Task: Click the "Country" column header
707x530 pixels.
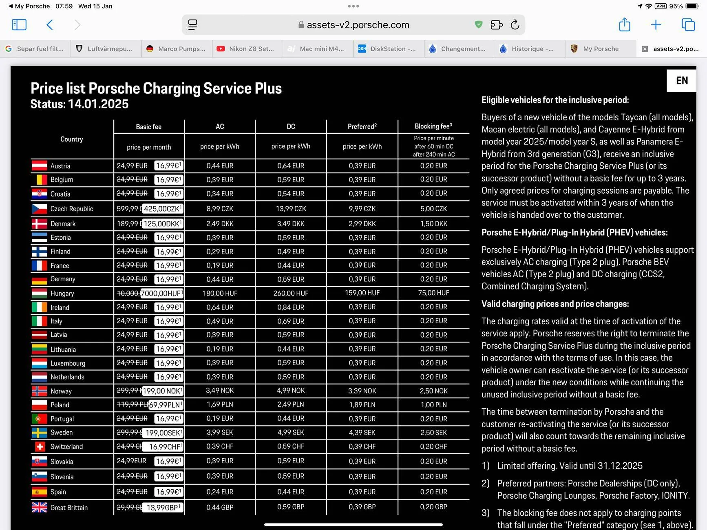Action: click(72, 139)
